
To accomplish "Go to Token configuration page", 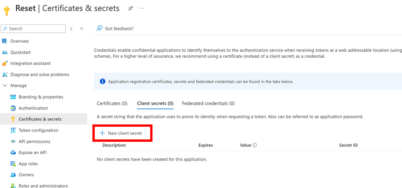I will click(x=38, y=130).
